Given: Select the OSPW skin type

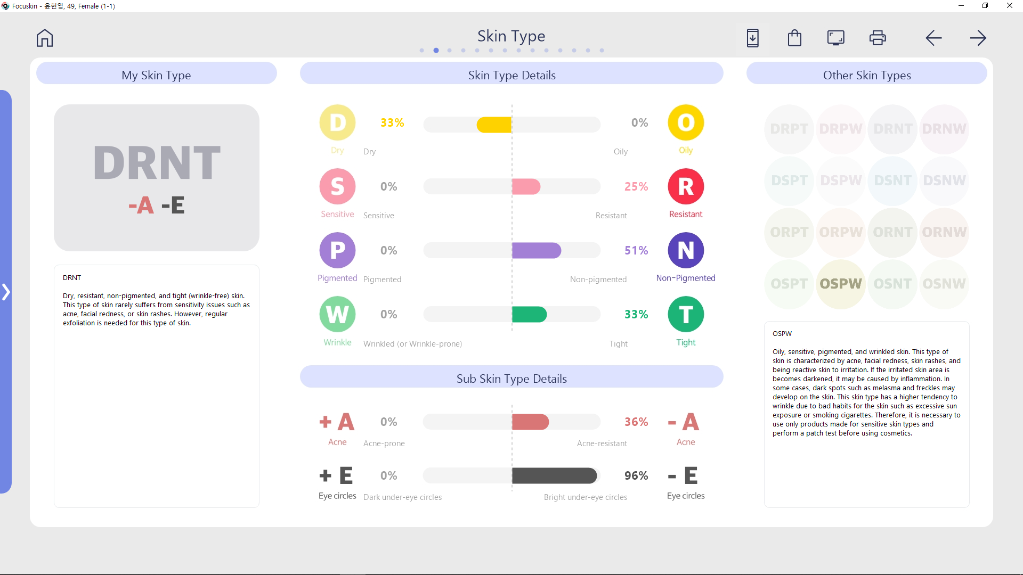Looking at the screenshot, I should pyautogui.click(x=841, y=284).
